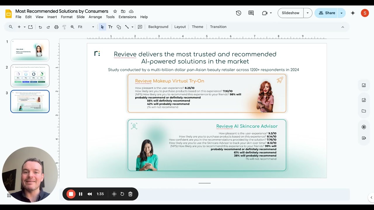The height and width of the screenshot is (210, 374).
Task: Open Gemini sparkle assistant
Action: pos(353,13)
